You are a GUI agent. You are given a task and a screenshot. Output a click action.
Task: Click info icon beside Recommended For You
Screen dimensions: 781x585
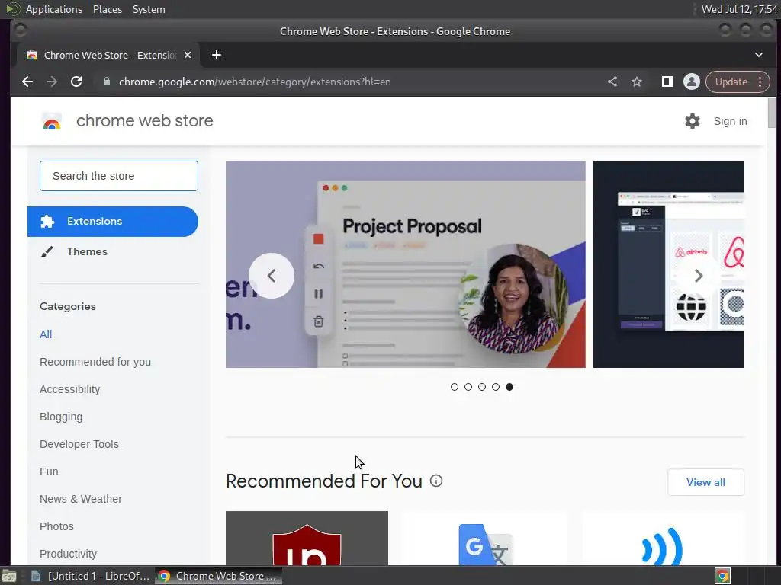[436, 481]
